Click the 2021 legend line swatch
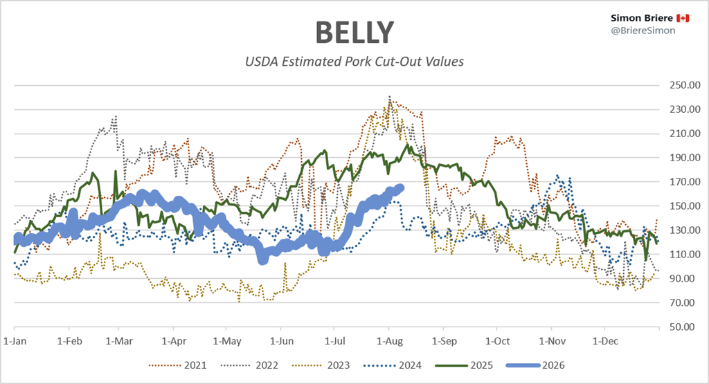The image size is (709, 384). click(x=165, y=365)
